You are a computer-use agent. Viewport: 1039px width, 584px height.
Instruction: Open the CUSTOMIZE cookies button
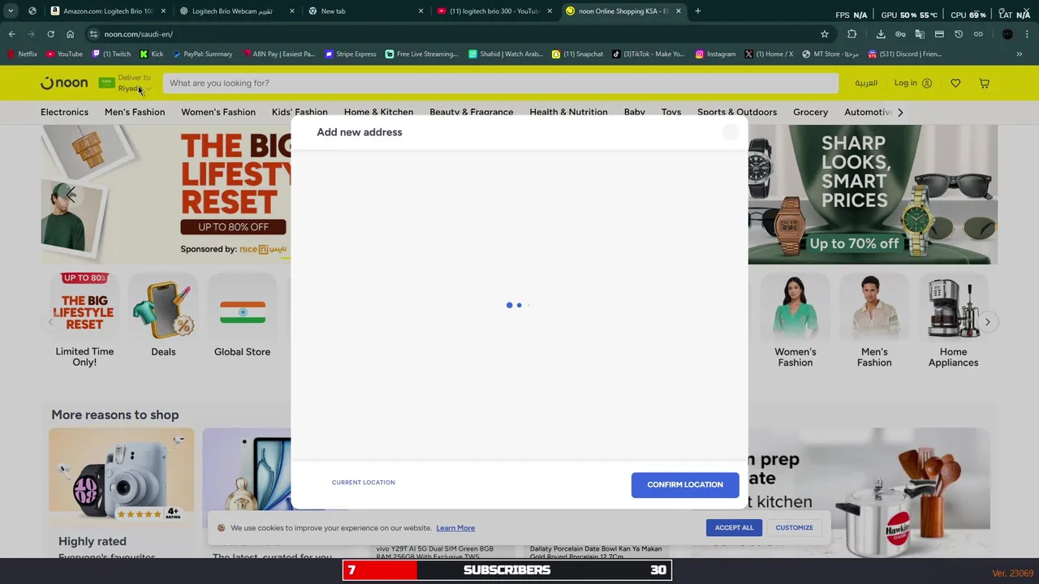coord(794,527)
